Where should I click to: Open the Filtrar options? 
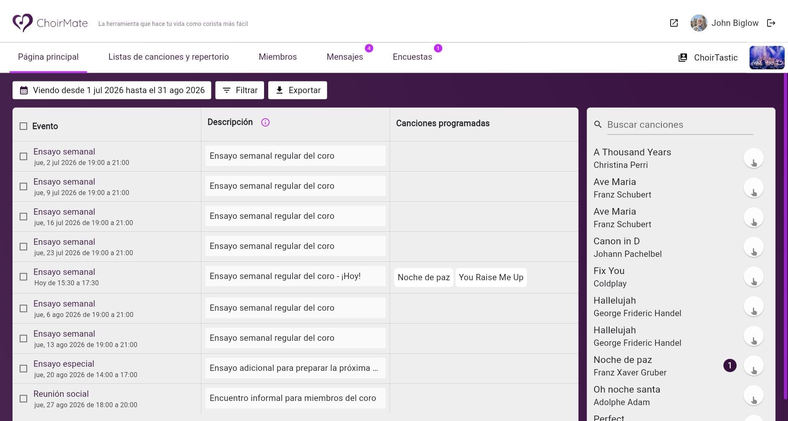click(x=239, y=90)
